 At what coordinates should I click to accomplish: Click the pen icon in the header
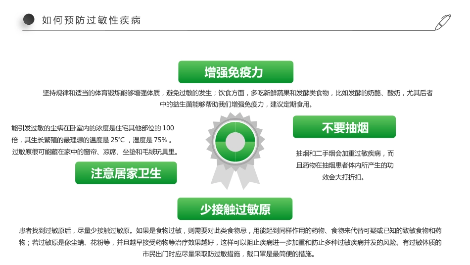coord(443,22)
